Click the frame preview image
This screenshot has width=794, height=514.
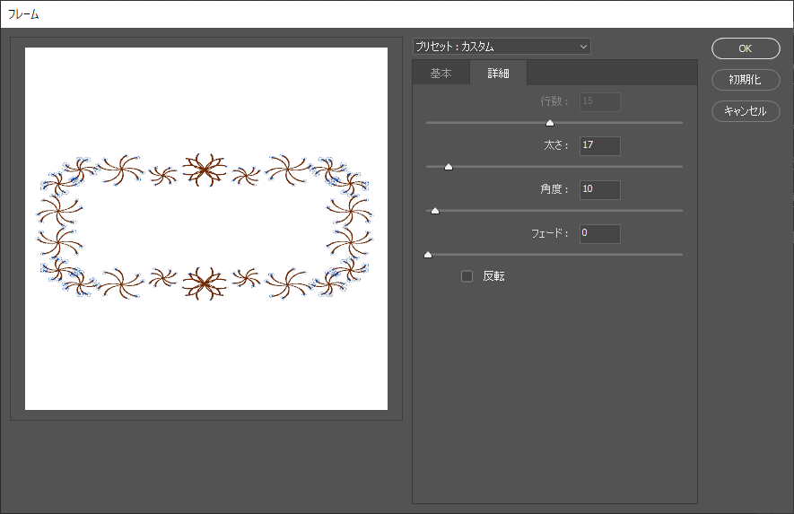pyautogui.click(x=206, y=229)
